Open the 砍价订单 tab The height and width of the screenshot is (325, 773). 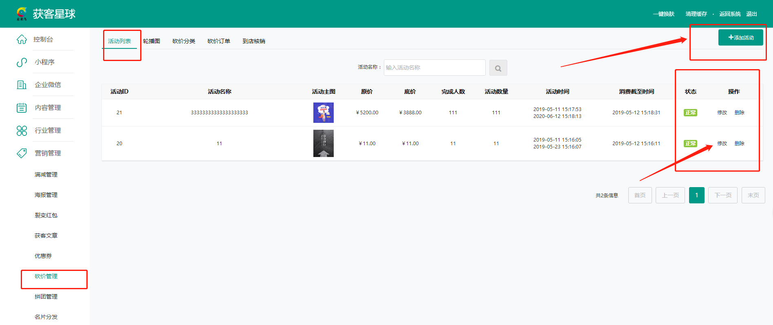(x=219, y=41)
